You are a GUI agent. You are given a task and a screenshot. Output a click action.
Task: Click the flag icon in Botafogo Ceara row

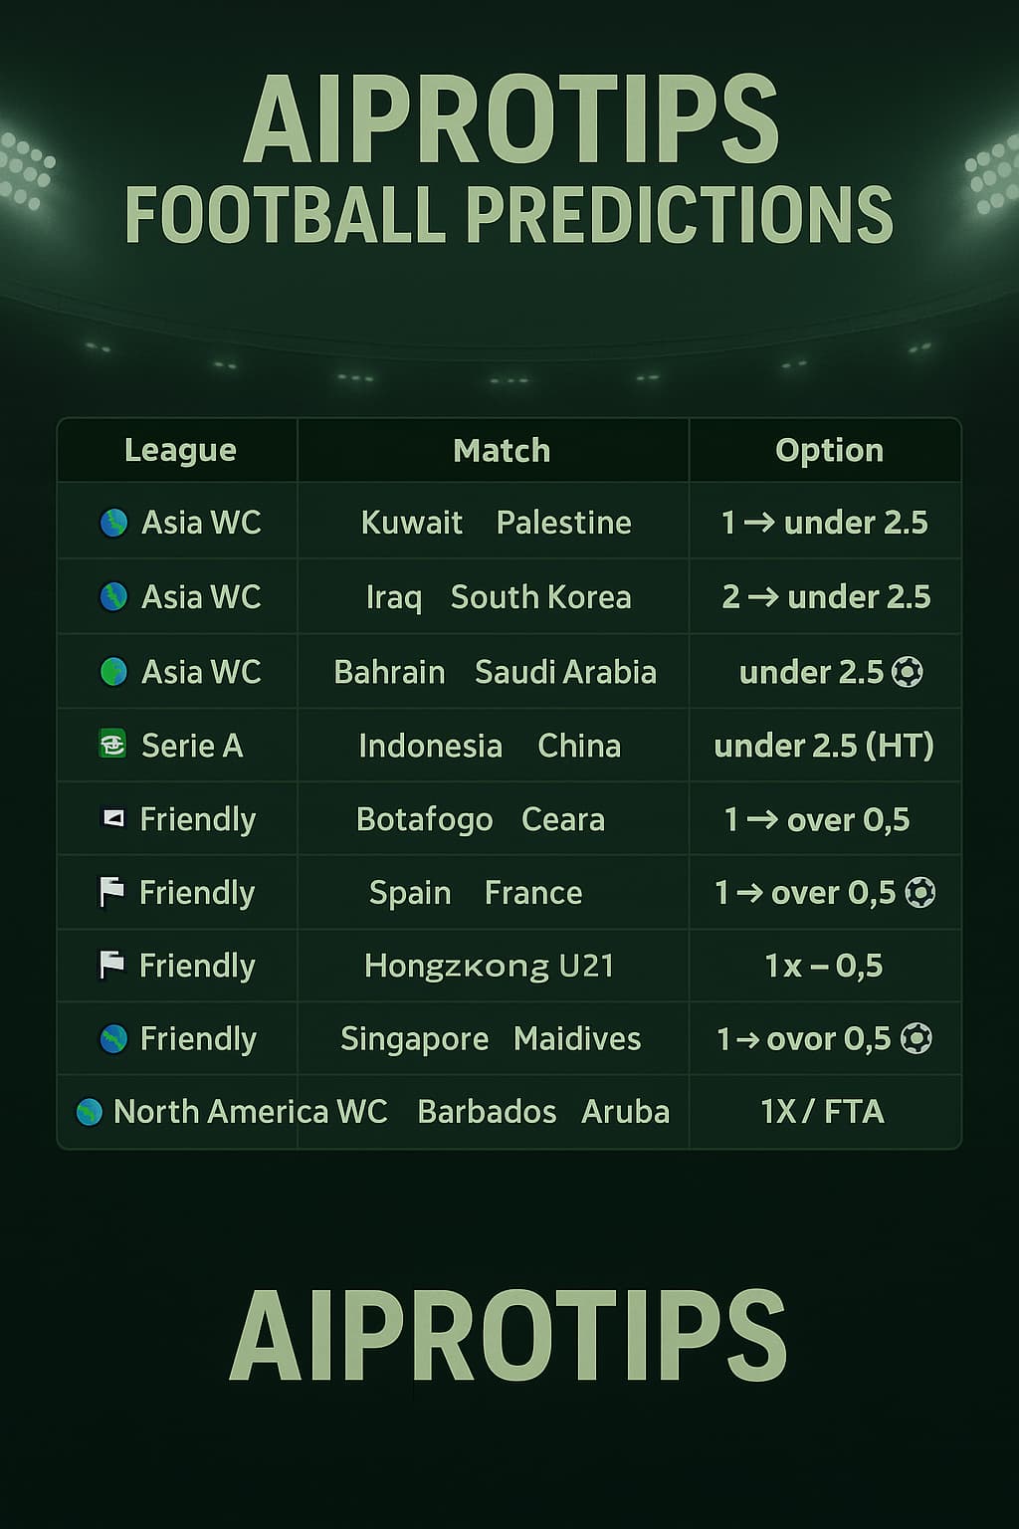click(x=112, y=819)
